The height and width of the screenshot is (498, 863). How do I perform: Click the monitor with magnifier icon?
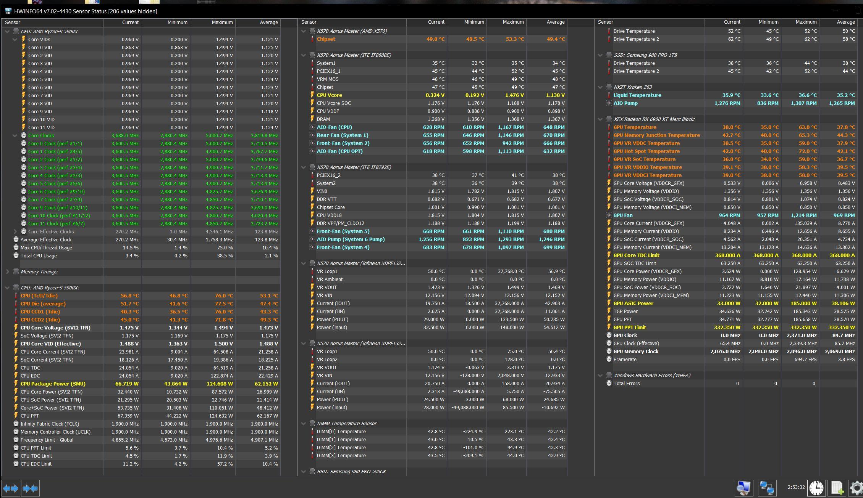743,488
